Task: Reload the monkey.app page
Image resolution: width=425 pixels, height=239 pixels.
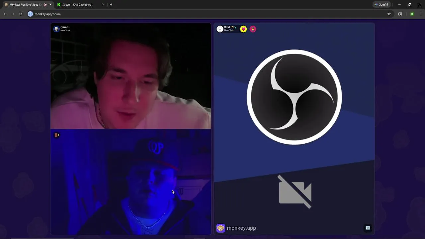Action: coord(21,14)
